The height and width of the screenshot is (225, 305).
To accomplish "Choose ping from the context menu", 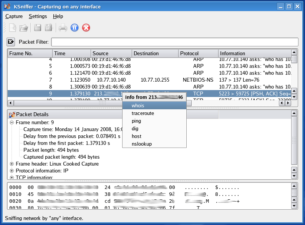I will [154, 121].
